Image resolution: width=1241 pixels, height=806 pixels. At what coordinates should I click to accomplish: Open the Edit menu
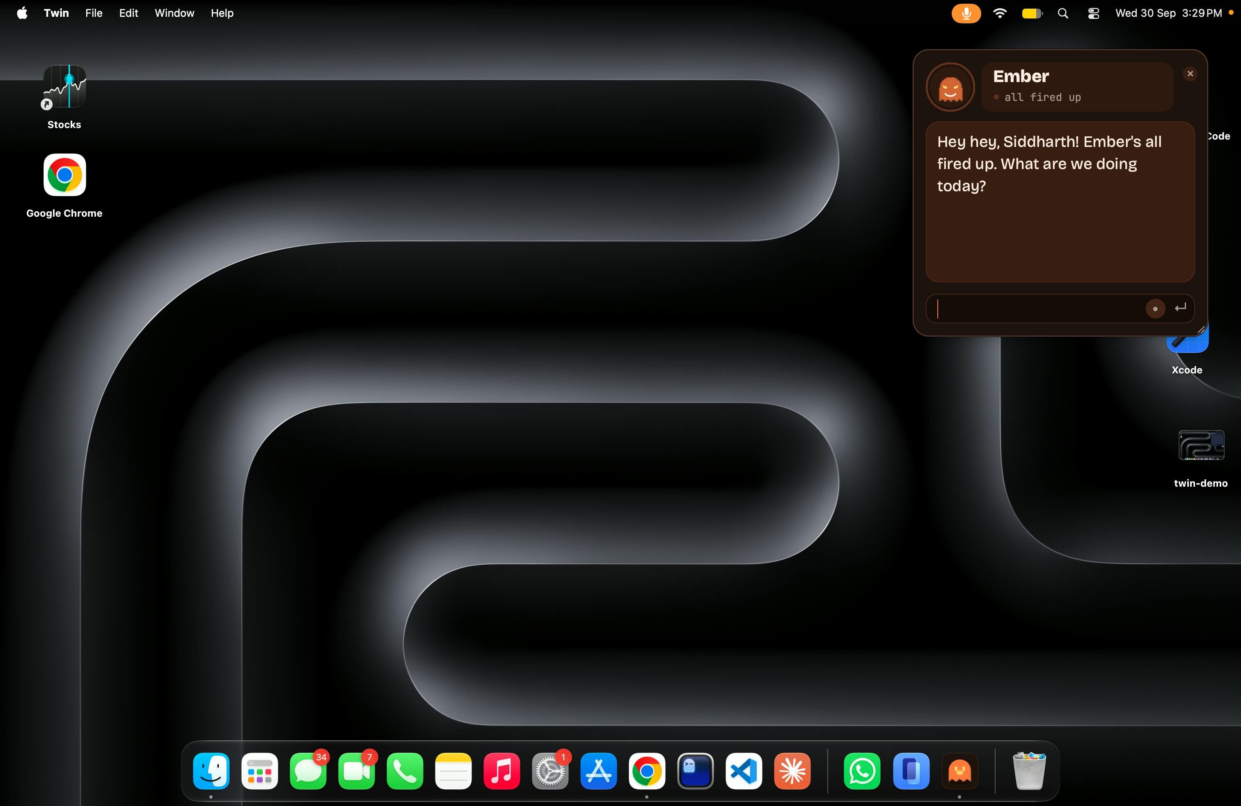click(x=128, y=13)
